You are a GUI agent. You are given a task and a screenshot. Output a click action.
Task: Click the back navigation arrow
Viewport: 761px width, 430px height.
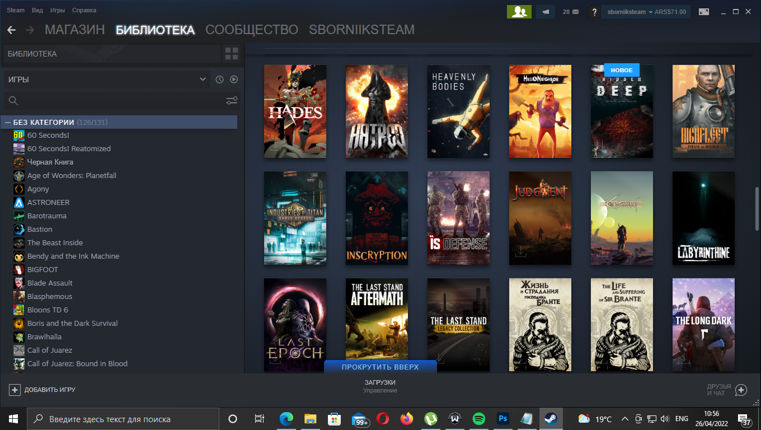coord(11,30)
